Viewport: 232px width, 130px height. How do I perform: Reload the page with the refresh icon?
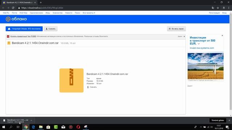(x=13, y=8)
